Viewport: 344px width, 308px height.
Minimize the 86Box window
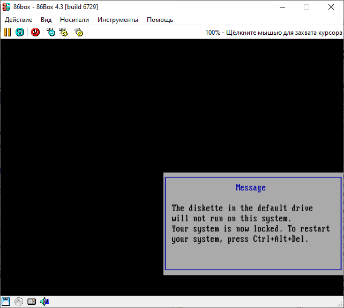click(282, 7)
